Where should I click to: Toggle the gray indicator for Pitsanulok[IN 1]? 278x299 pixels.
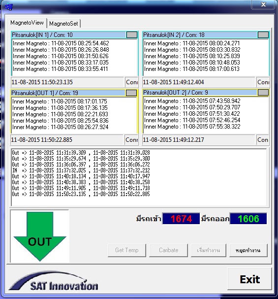pyautogui.click(x=132, y=34)
